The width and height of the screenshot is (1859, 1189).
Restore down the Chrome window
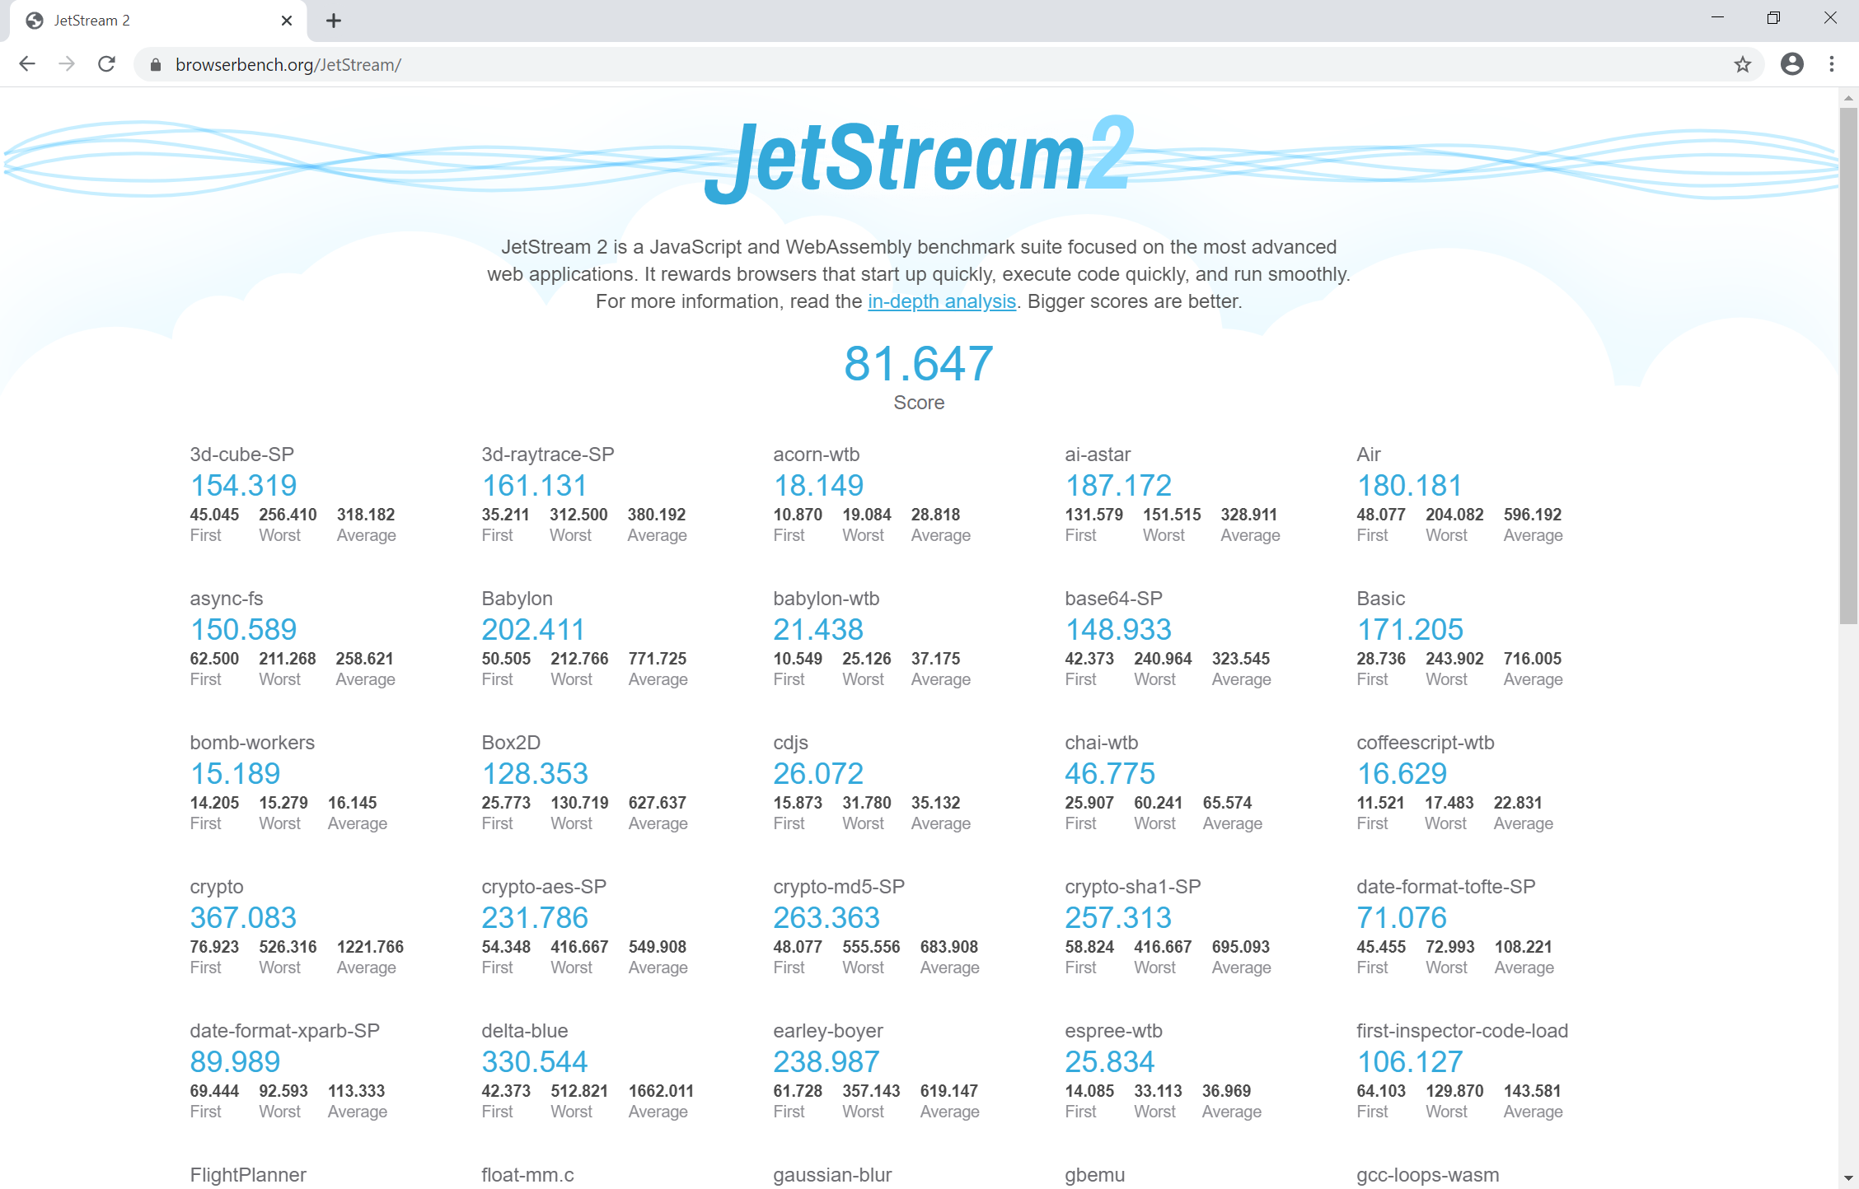tap(1773, 18)
